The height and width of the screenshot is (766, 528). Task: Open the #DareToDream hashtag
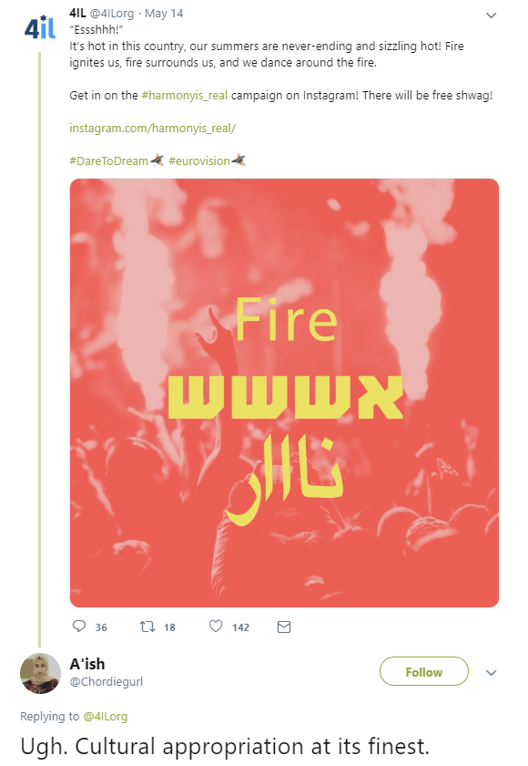(108, 160)
